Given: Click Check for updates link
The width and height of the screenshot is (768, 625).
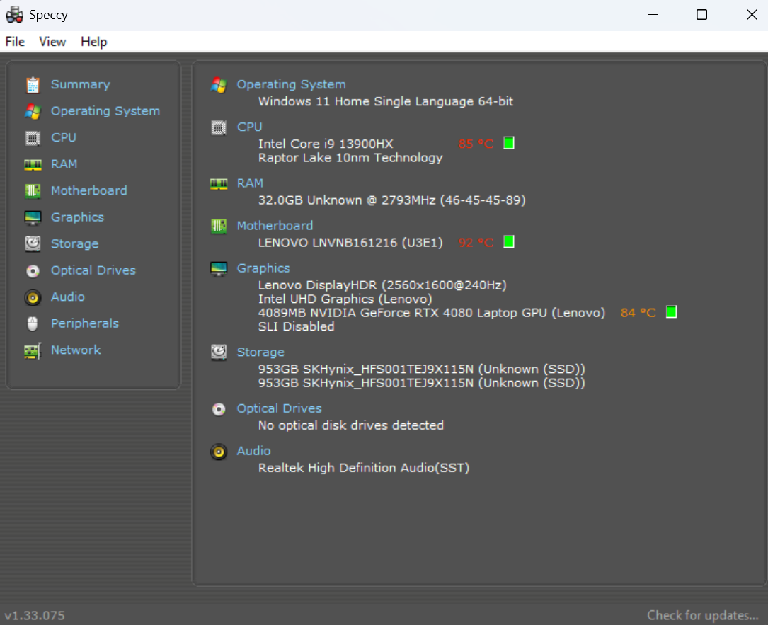Looking at the screenshot, I should [x=703, y=615].
